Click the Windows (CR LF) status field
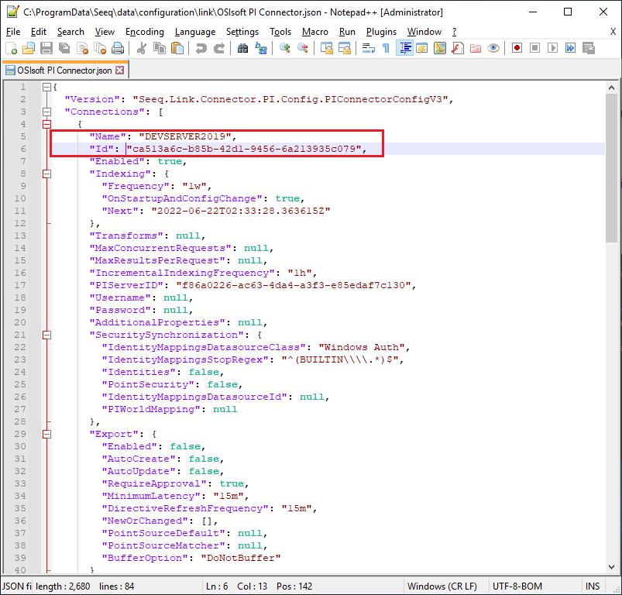 tap(445, 586)
